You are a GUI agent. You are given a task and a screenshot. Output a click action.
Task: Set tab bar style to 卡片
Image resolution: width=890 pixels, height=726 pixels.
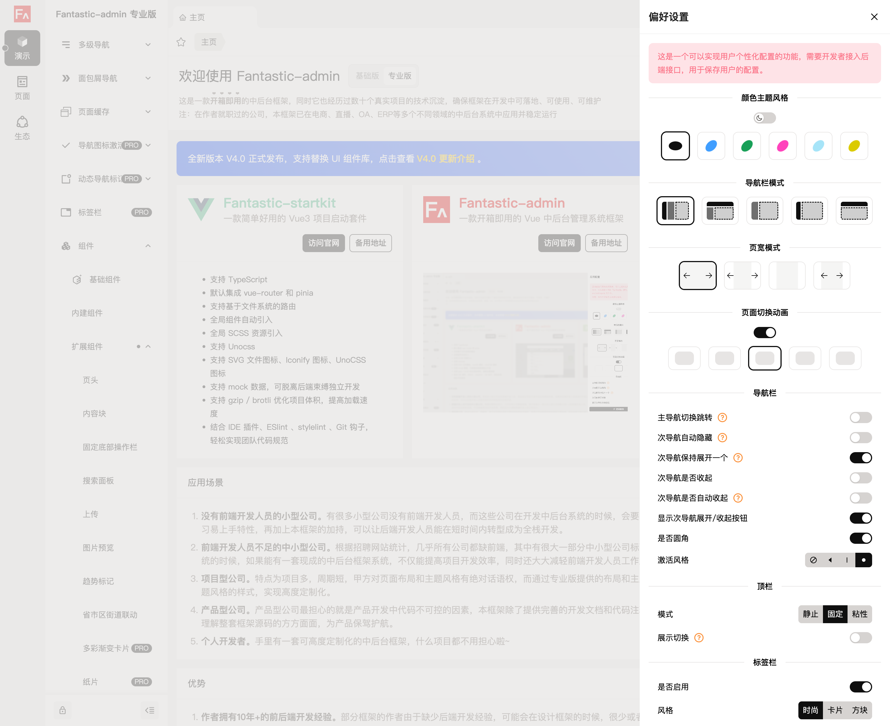point(835,710)
